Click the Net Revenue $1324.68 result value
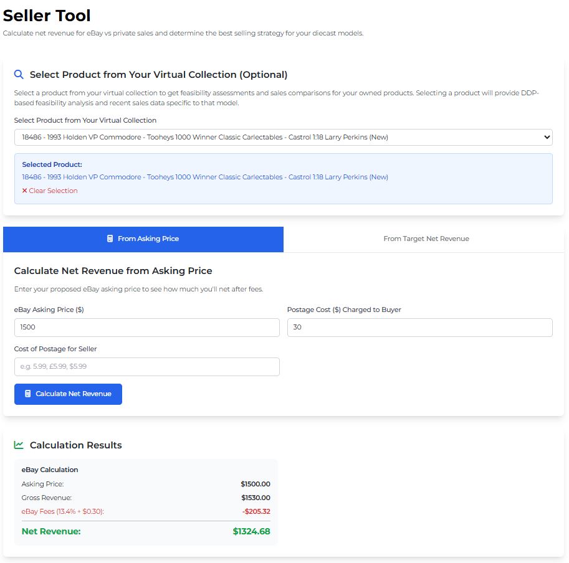Screen dimensions: 569x563 (251, 531)
